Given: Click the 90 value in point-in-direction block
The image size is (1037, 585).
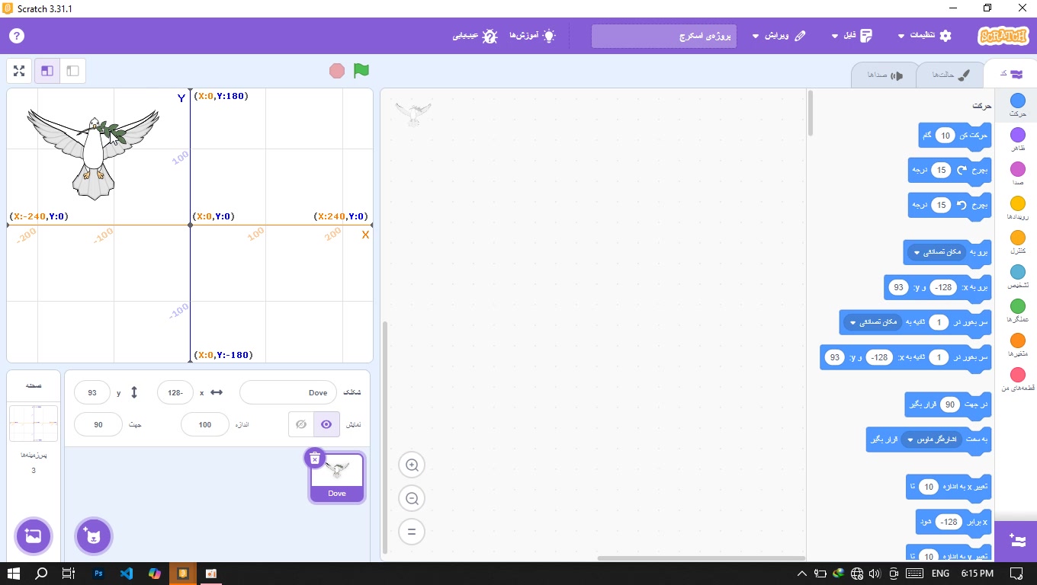Looking at the screenshot, I should (x=950, y=404).
